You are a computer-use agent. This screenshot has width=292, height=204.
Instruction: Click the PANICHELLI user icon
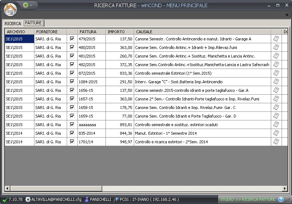(x=86, y=199)
